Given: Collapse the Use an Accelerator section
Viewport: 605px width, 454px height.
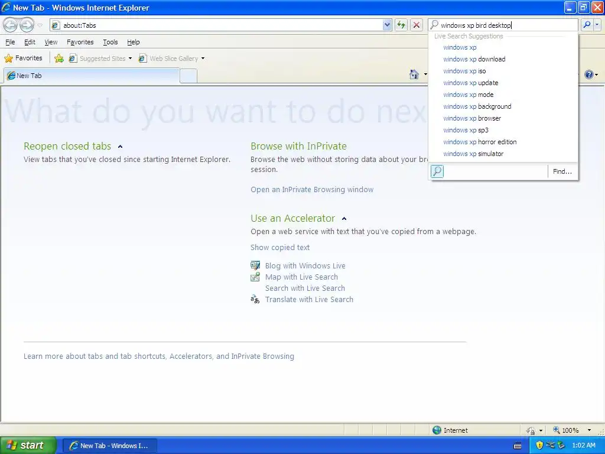Looking at the screenshot, I should [x=344, y=219].
